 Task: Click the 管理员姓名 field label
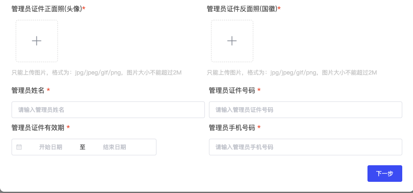tap(28, 90)
